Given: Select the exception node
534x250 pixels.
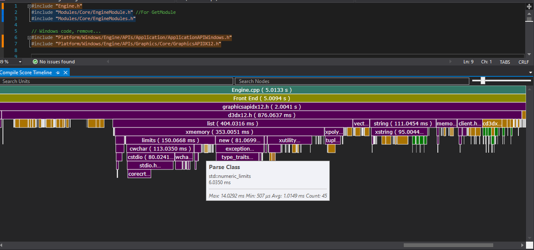Looking at the screenshot, I should (240, 149).
